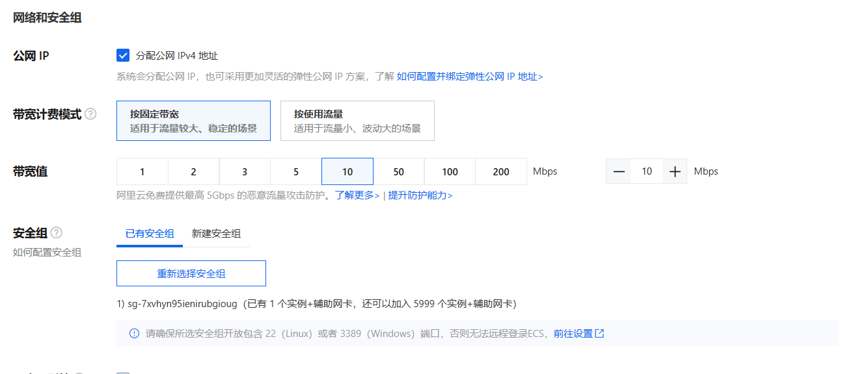Increase bandwidth with the plus button
The height and width of the screenshot is (374, 844).
point(675,171)
